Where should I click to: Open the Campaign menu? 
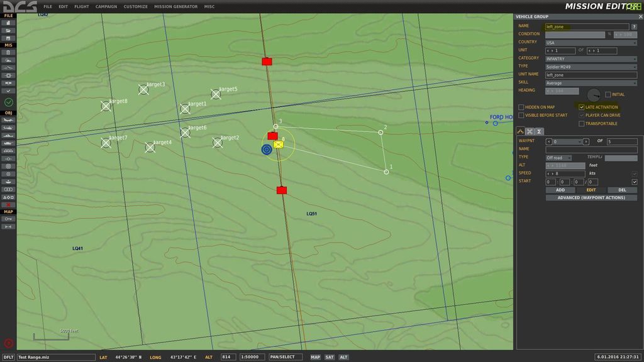[106, 7]
